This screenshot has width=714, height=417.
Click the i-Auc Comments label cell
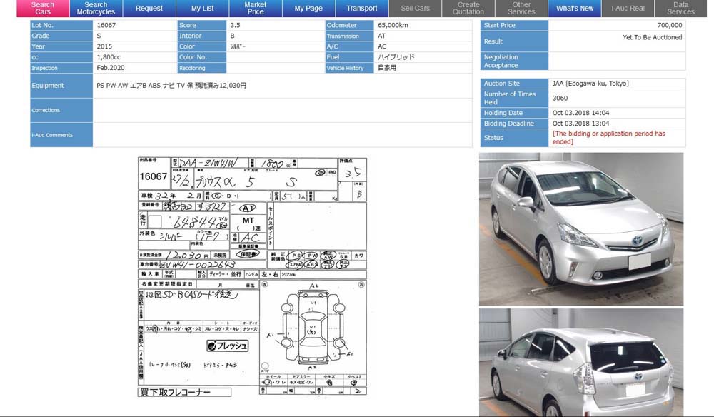coord(61,135)
